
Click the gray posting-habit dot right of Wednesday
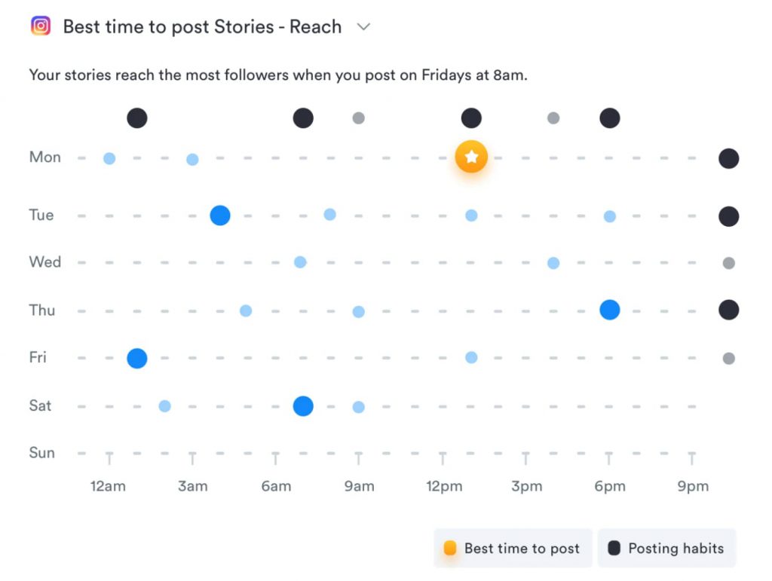728,263
